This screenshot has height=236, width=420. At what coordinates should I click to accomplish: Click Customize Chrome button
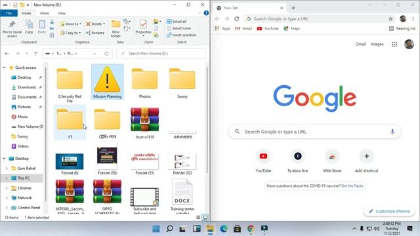point(389,211)
